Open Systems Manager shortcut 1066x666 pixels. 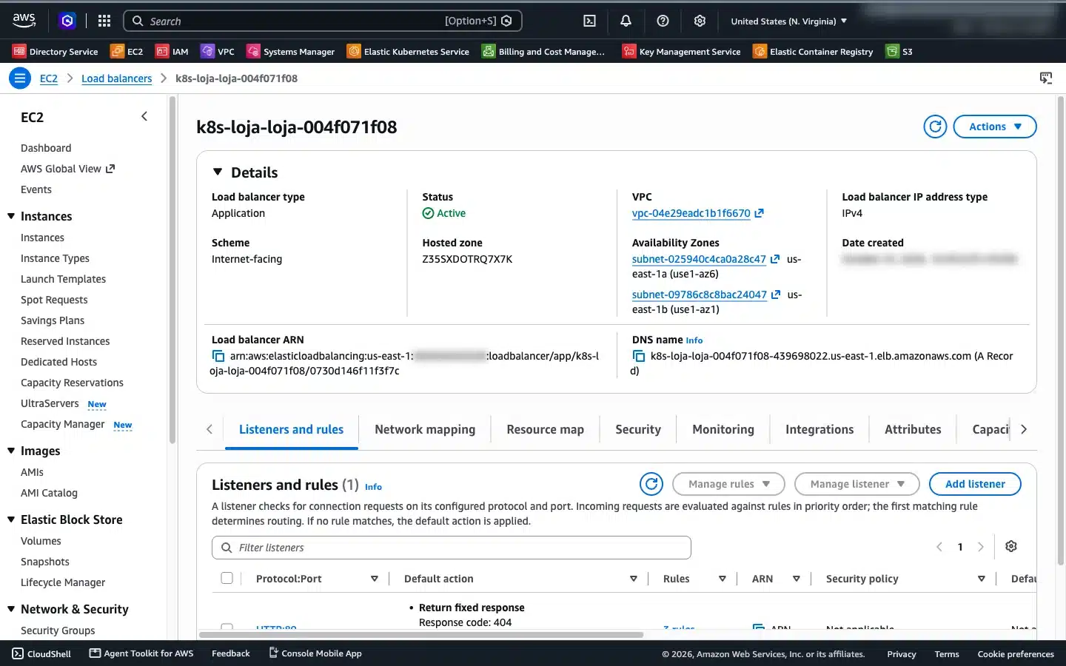(x=291, y=51)
